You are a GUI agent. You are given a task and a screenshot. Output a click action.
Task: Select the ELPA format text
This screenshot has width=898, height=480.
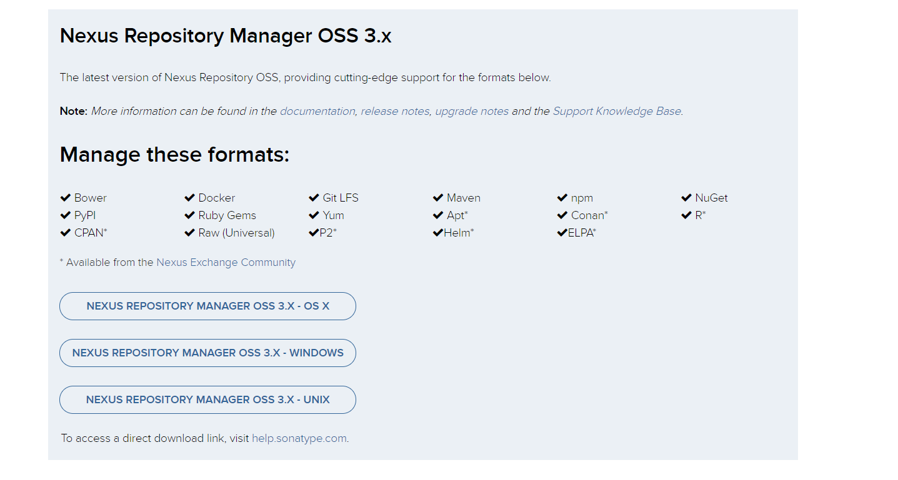coord(582,233)
